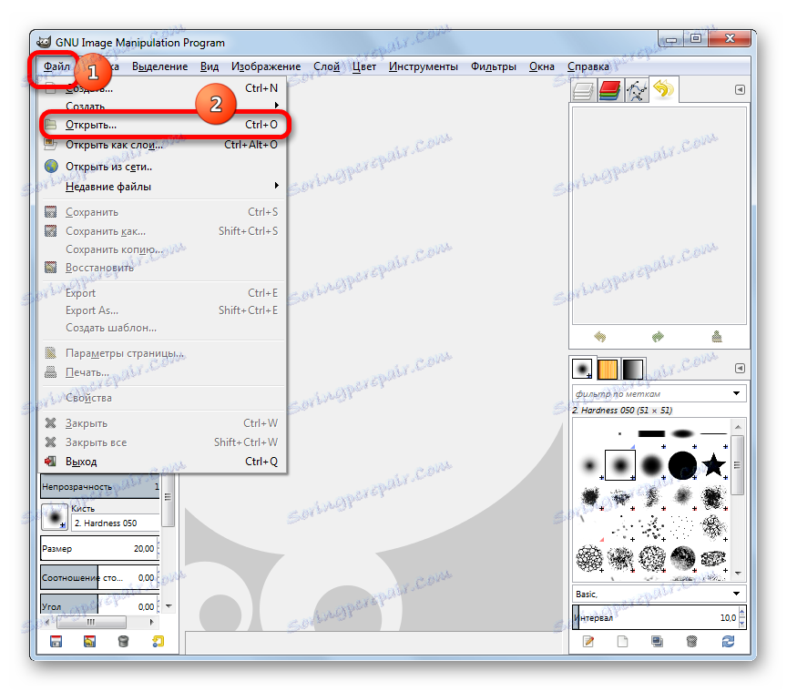Click the folder icon beside Открыть
This screenshot has height=691, width=787.
50,124
